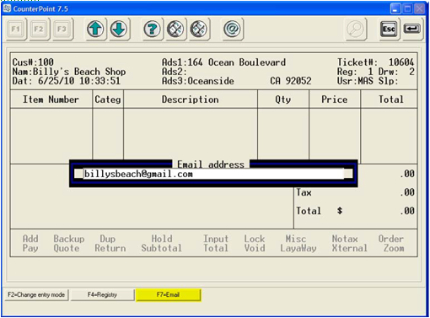Click the Esc toolbar button
Image resolution: width=430 pixels, height=318 pixels.
[389, 29]
